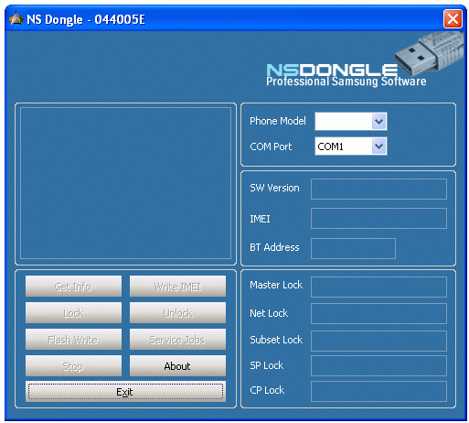Click the Net Lock field
The height and width of the screenshot is (423, 469).
coord(378,313)
